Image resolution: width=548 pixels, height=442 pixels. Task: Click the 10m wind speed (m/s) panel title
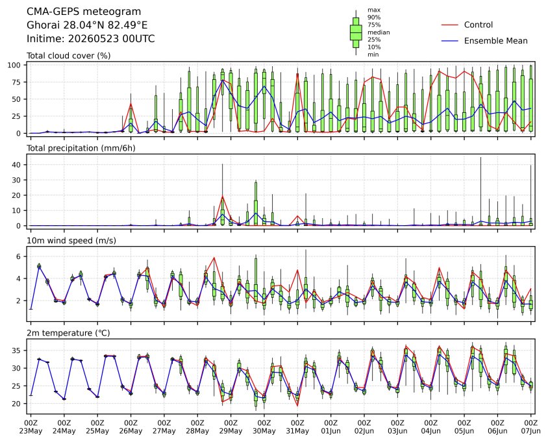coord(71,240)
